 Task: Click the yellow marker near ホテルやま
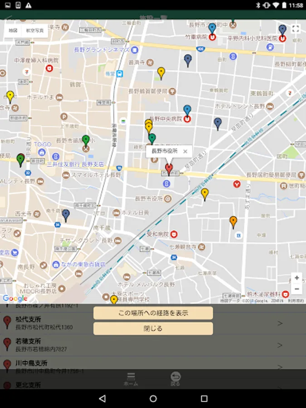point(10,97)
